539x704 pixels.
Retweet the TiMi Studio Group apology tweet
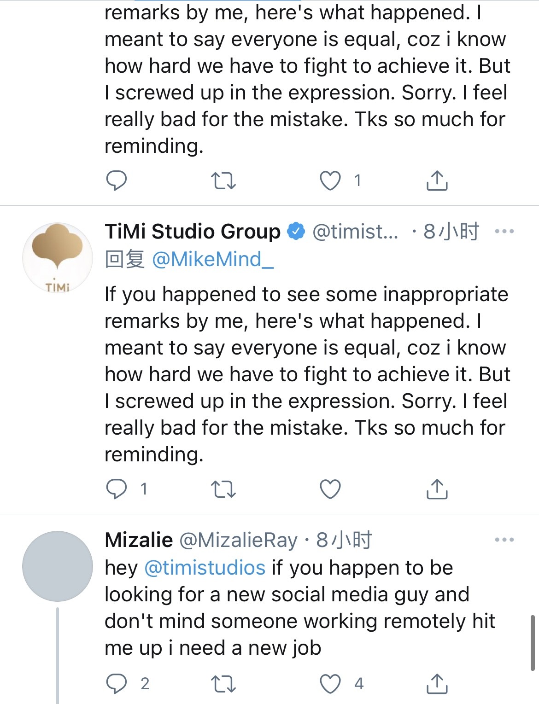223,489
